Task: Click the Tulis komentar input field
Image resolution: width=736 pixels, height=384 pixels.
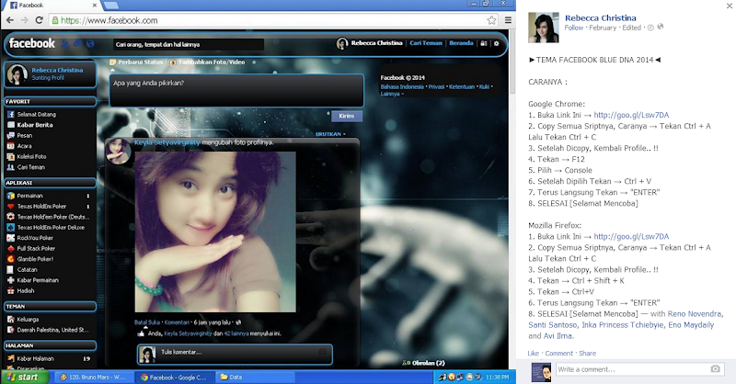Action: click(x=235, y=355)
